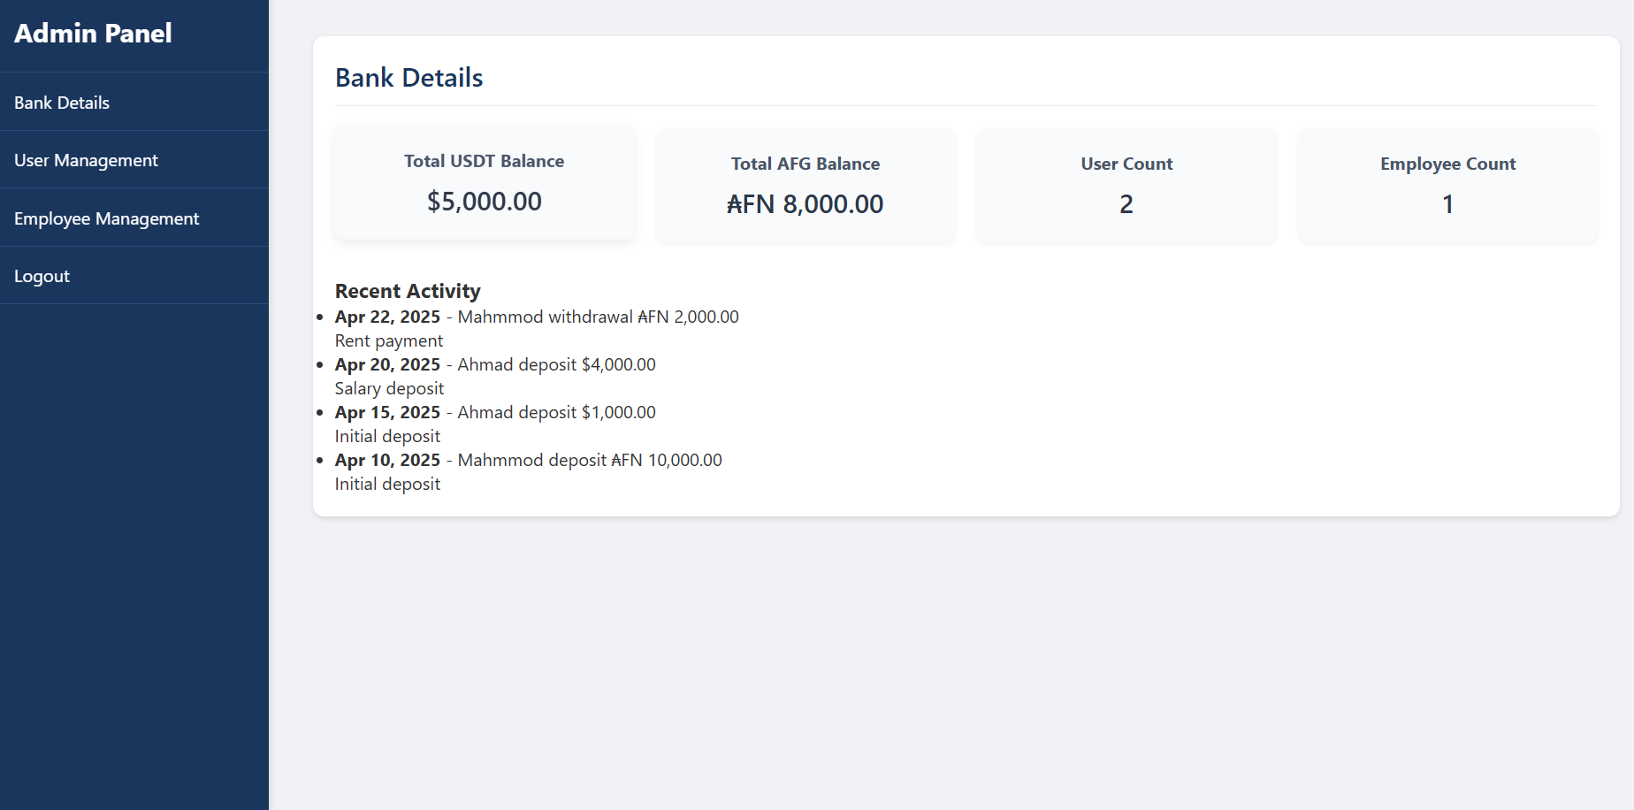The width and height of the screenshot is (1634, 810).
Task: Click the Rent payment description
Action: pyautogui.click(x=389, y=341)
